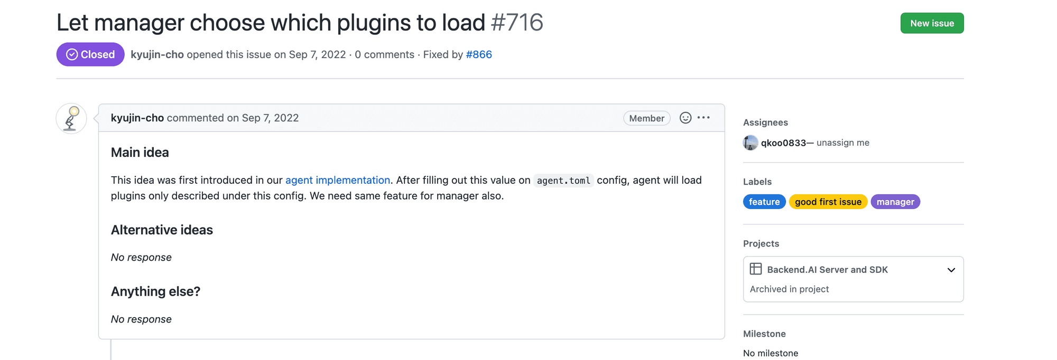This screenshot has height=360, width=1057.
Task: Click the qkoo0833 assignee username
Action: pos(783,143)
